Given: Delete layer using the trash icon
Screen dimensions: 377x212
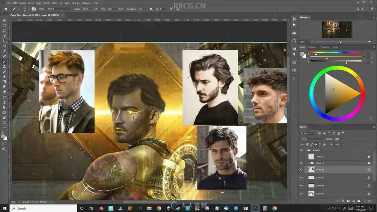Looking at the screenshot, I should click(x=369, y=201).
